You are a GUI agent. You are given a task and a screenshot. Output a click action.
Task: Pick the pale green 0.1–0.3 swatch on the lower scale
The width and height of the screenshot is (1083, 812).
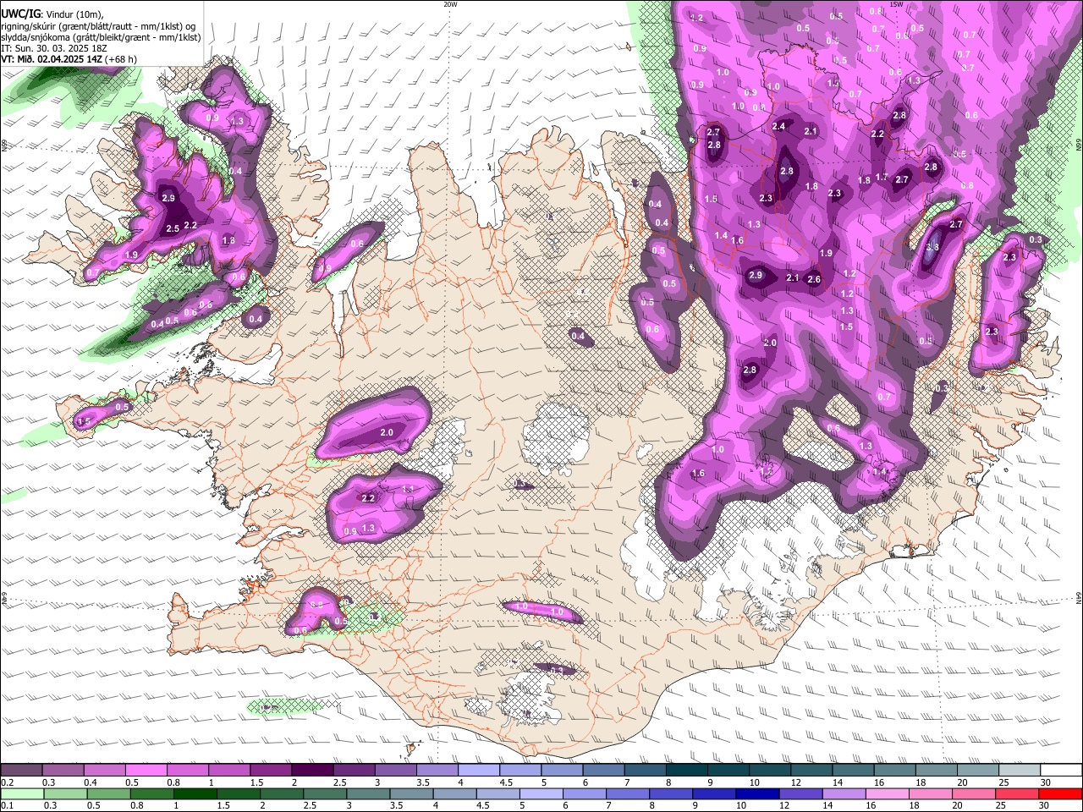[x=22, y=794]
